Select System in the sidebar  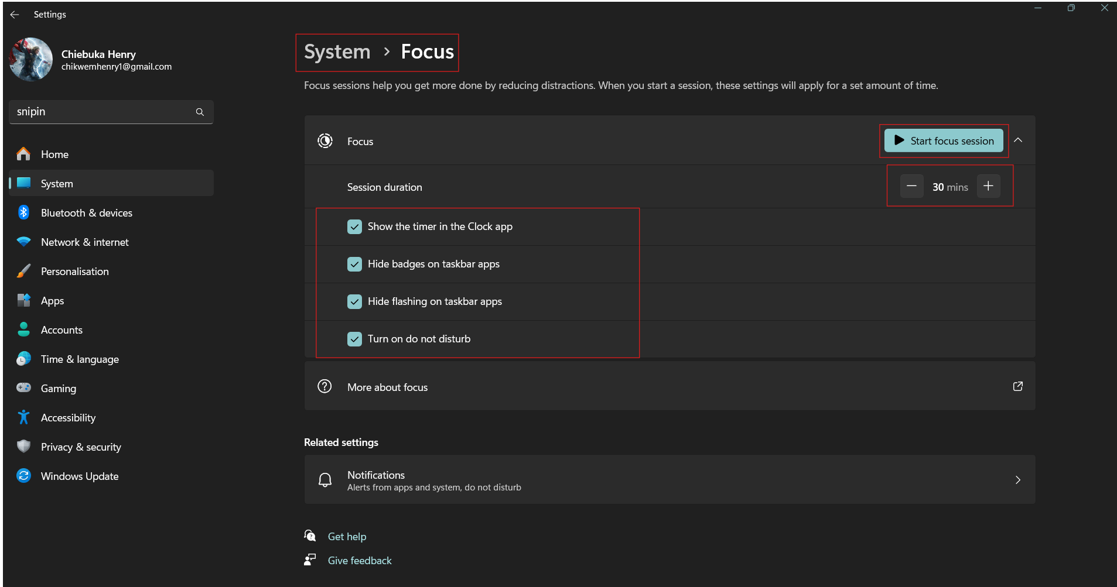pyautogui.click(x=57, y=183)
